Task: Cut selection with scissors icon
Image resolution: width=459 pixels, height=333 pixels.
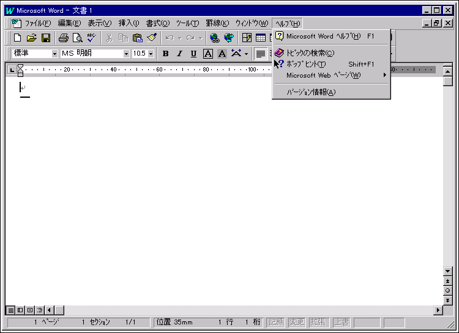Action: click(x=109, y=38)
